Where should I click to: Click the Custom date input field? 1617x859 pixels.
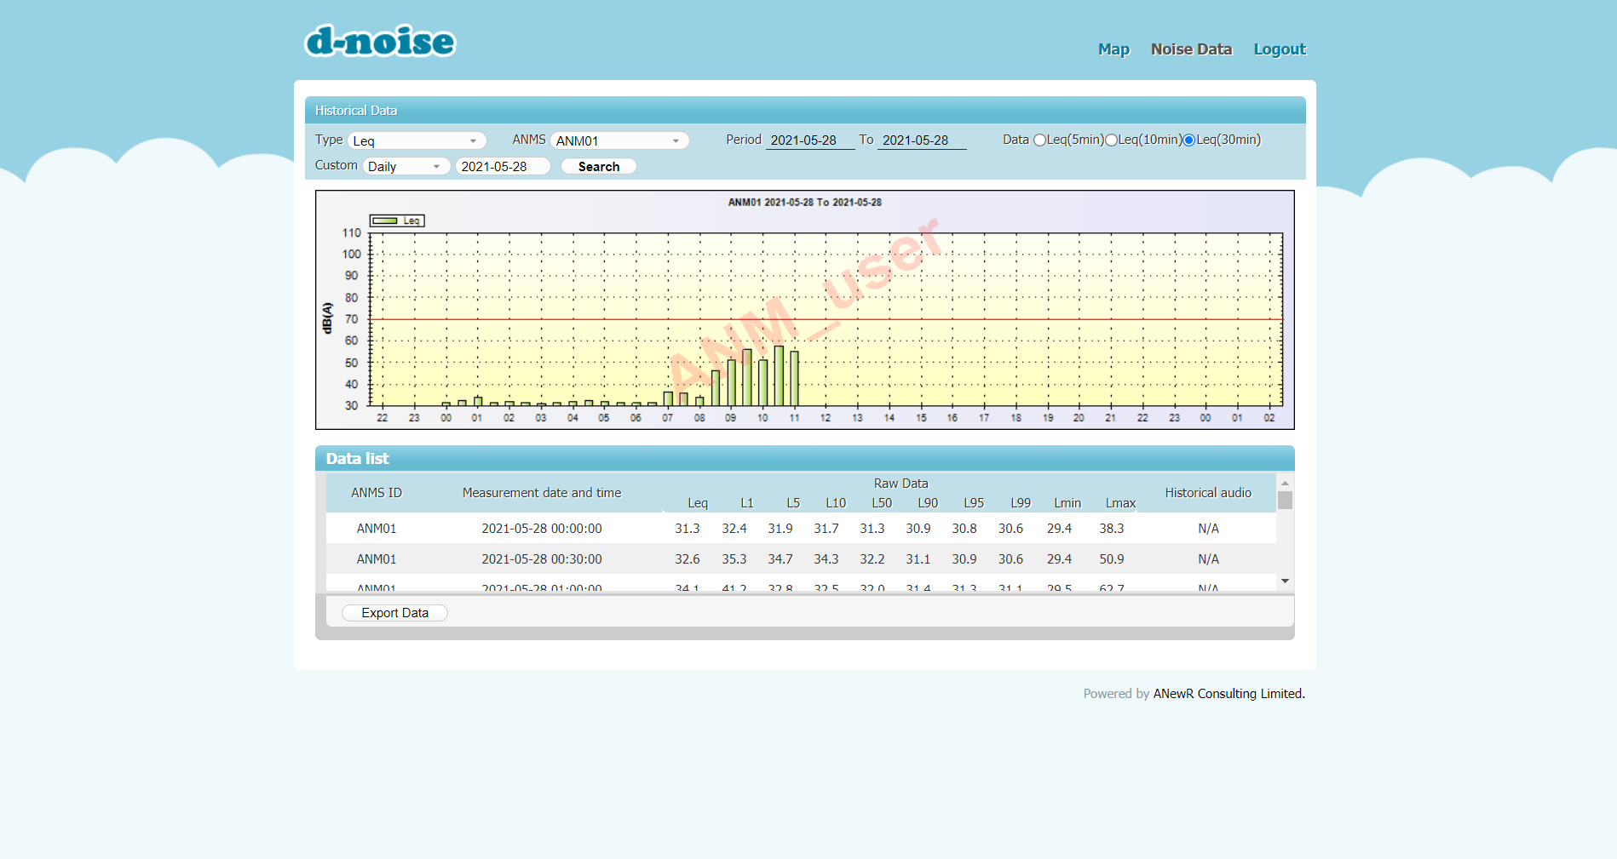[502, 167]
